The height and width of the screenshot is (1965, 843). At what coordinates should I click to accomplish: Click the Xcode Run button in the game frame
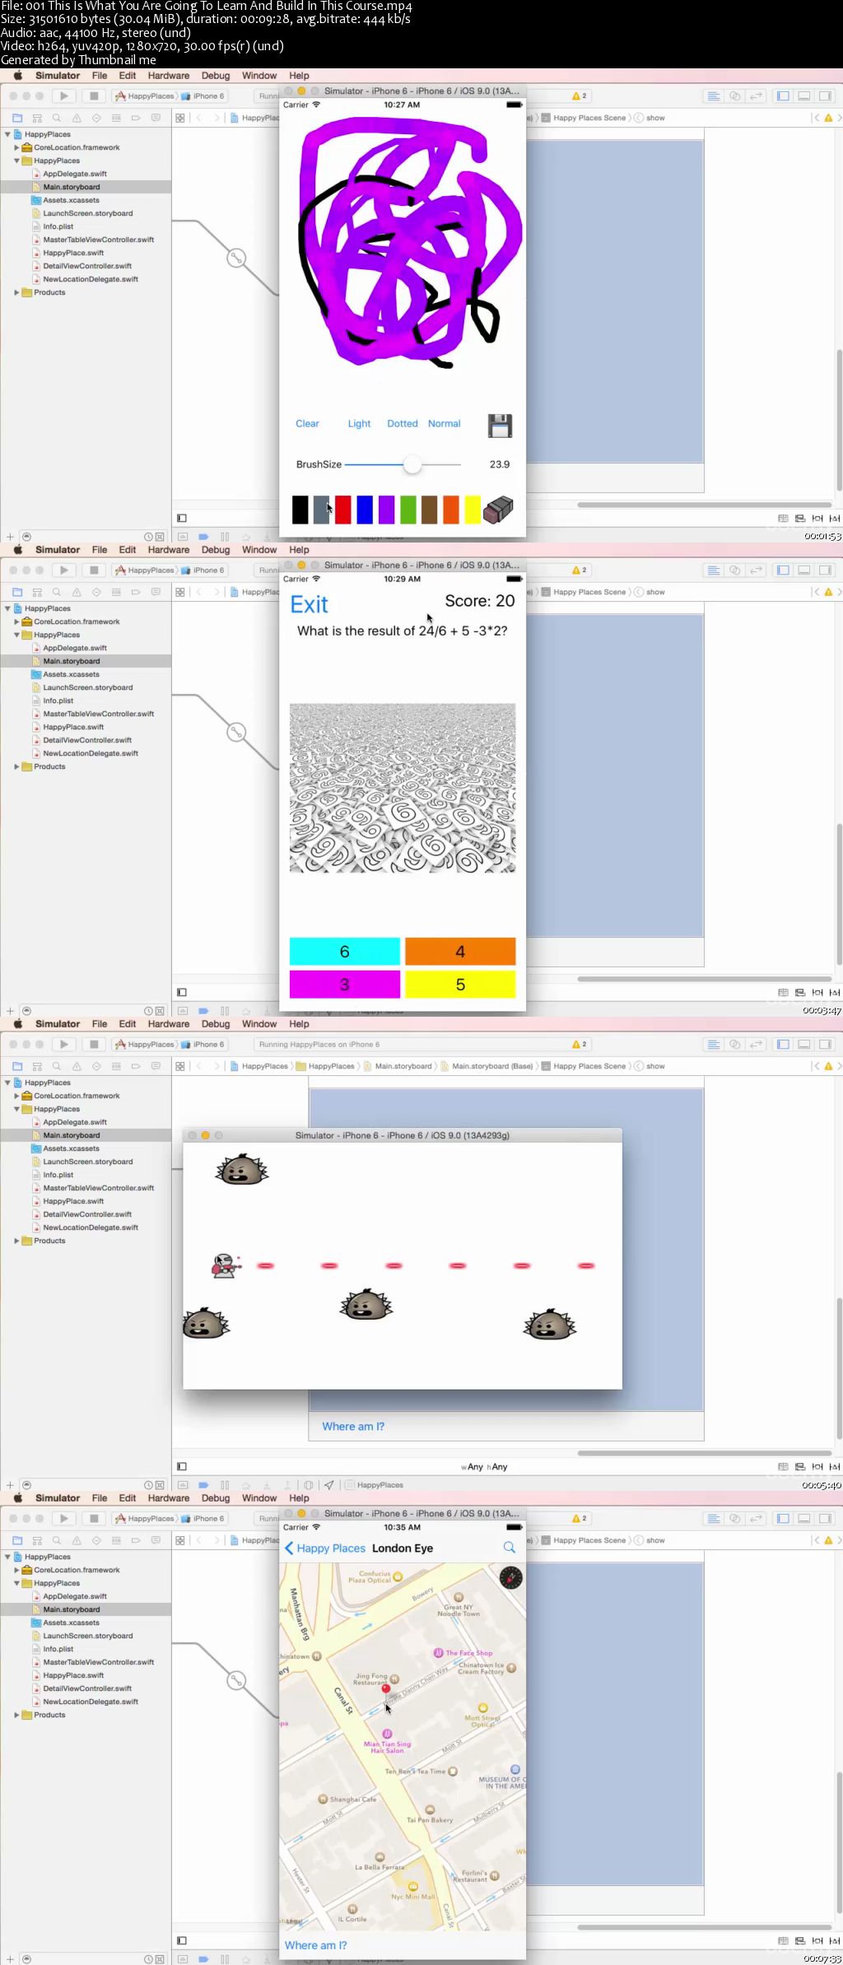[64, 1045]
